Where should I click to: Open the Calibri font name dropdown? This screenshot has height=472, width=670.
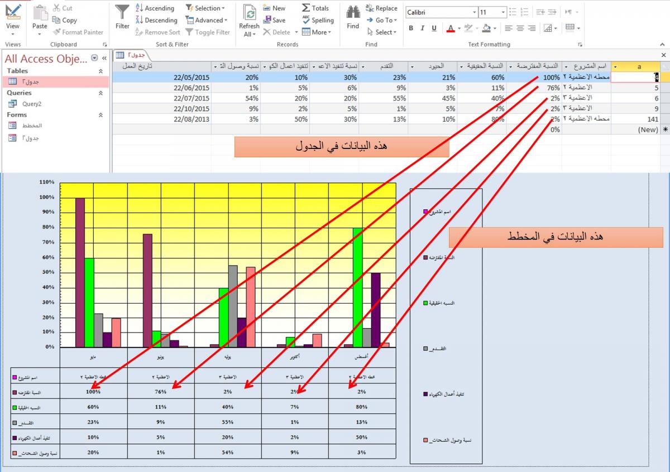coord(475,12)
